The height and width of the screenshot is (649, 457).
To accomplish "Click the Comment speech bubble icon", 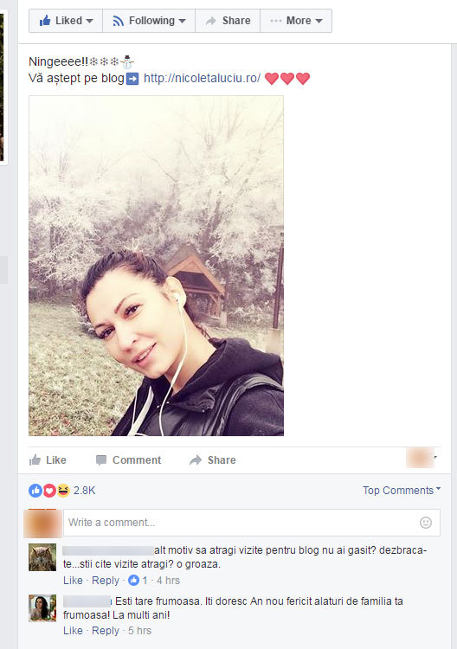I will coord(101,460).
